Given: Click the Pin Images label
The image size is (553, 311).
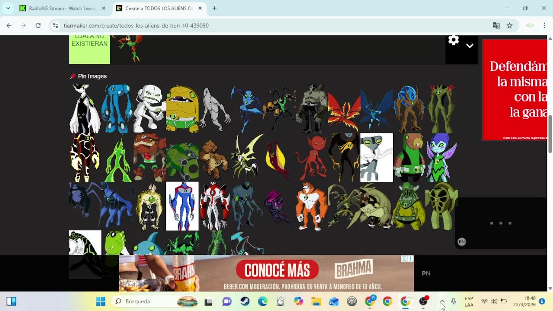Looking at the screenshot, I should (92, 76).
